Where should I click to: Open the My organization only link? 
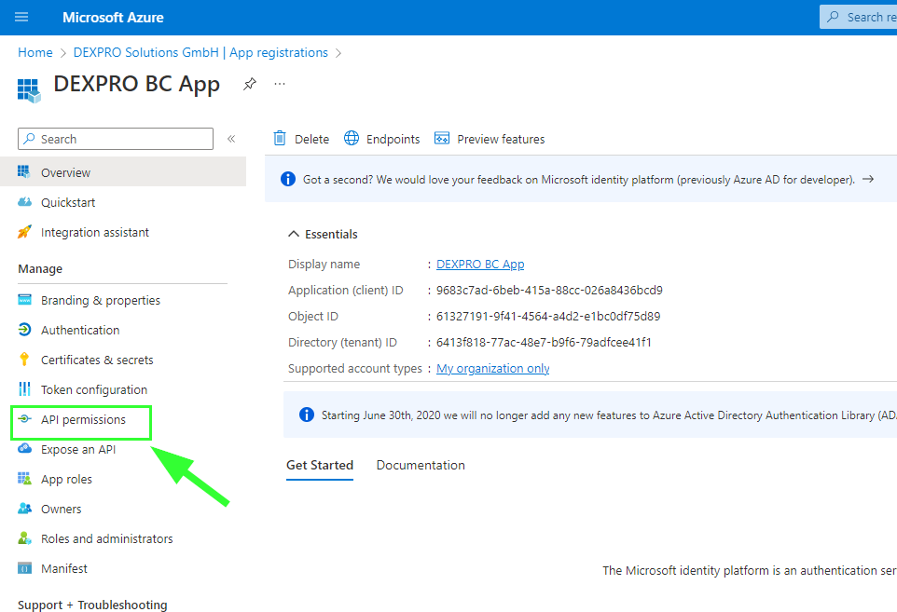coord(492,369)
